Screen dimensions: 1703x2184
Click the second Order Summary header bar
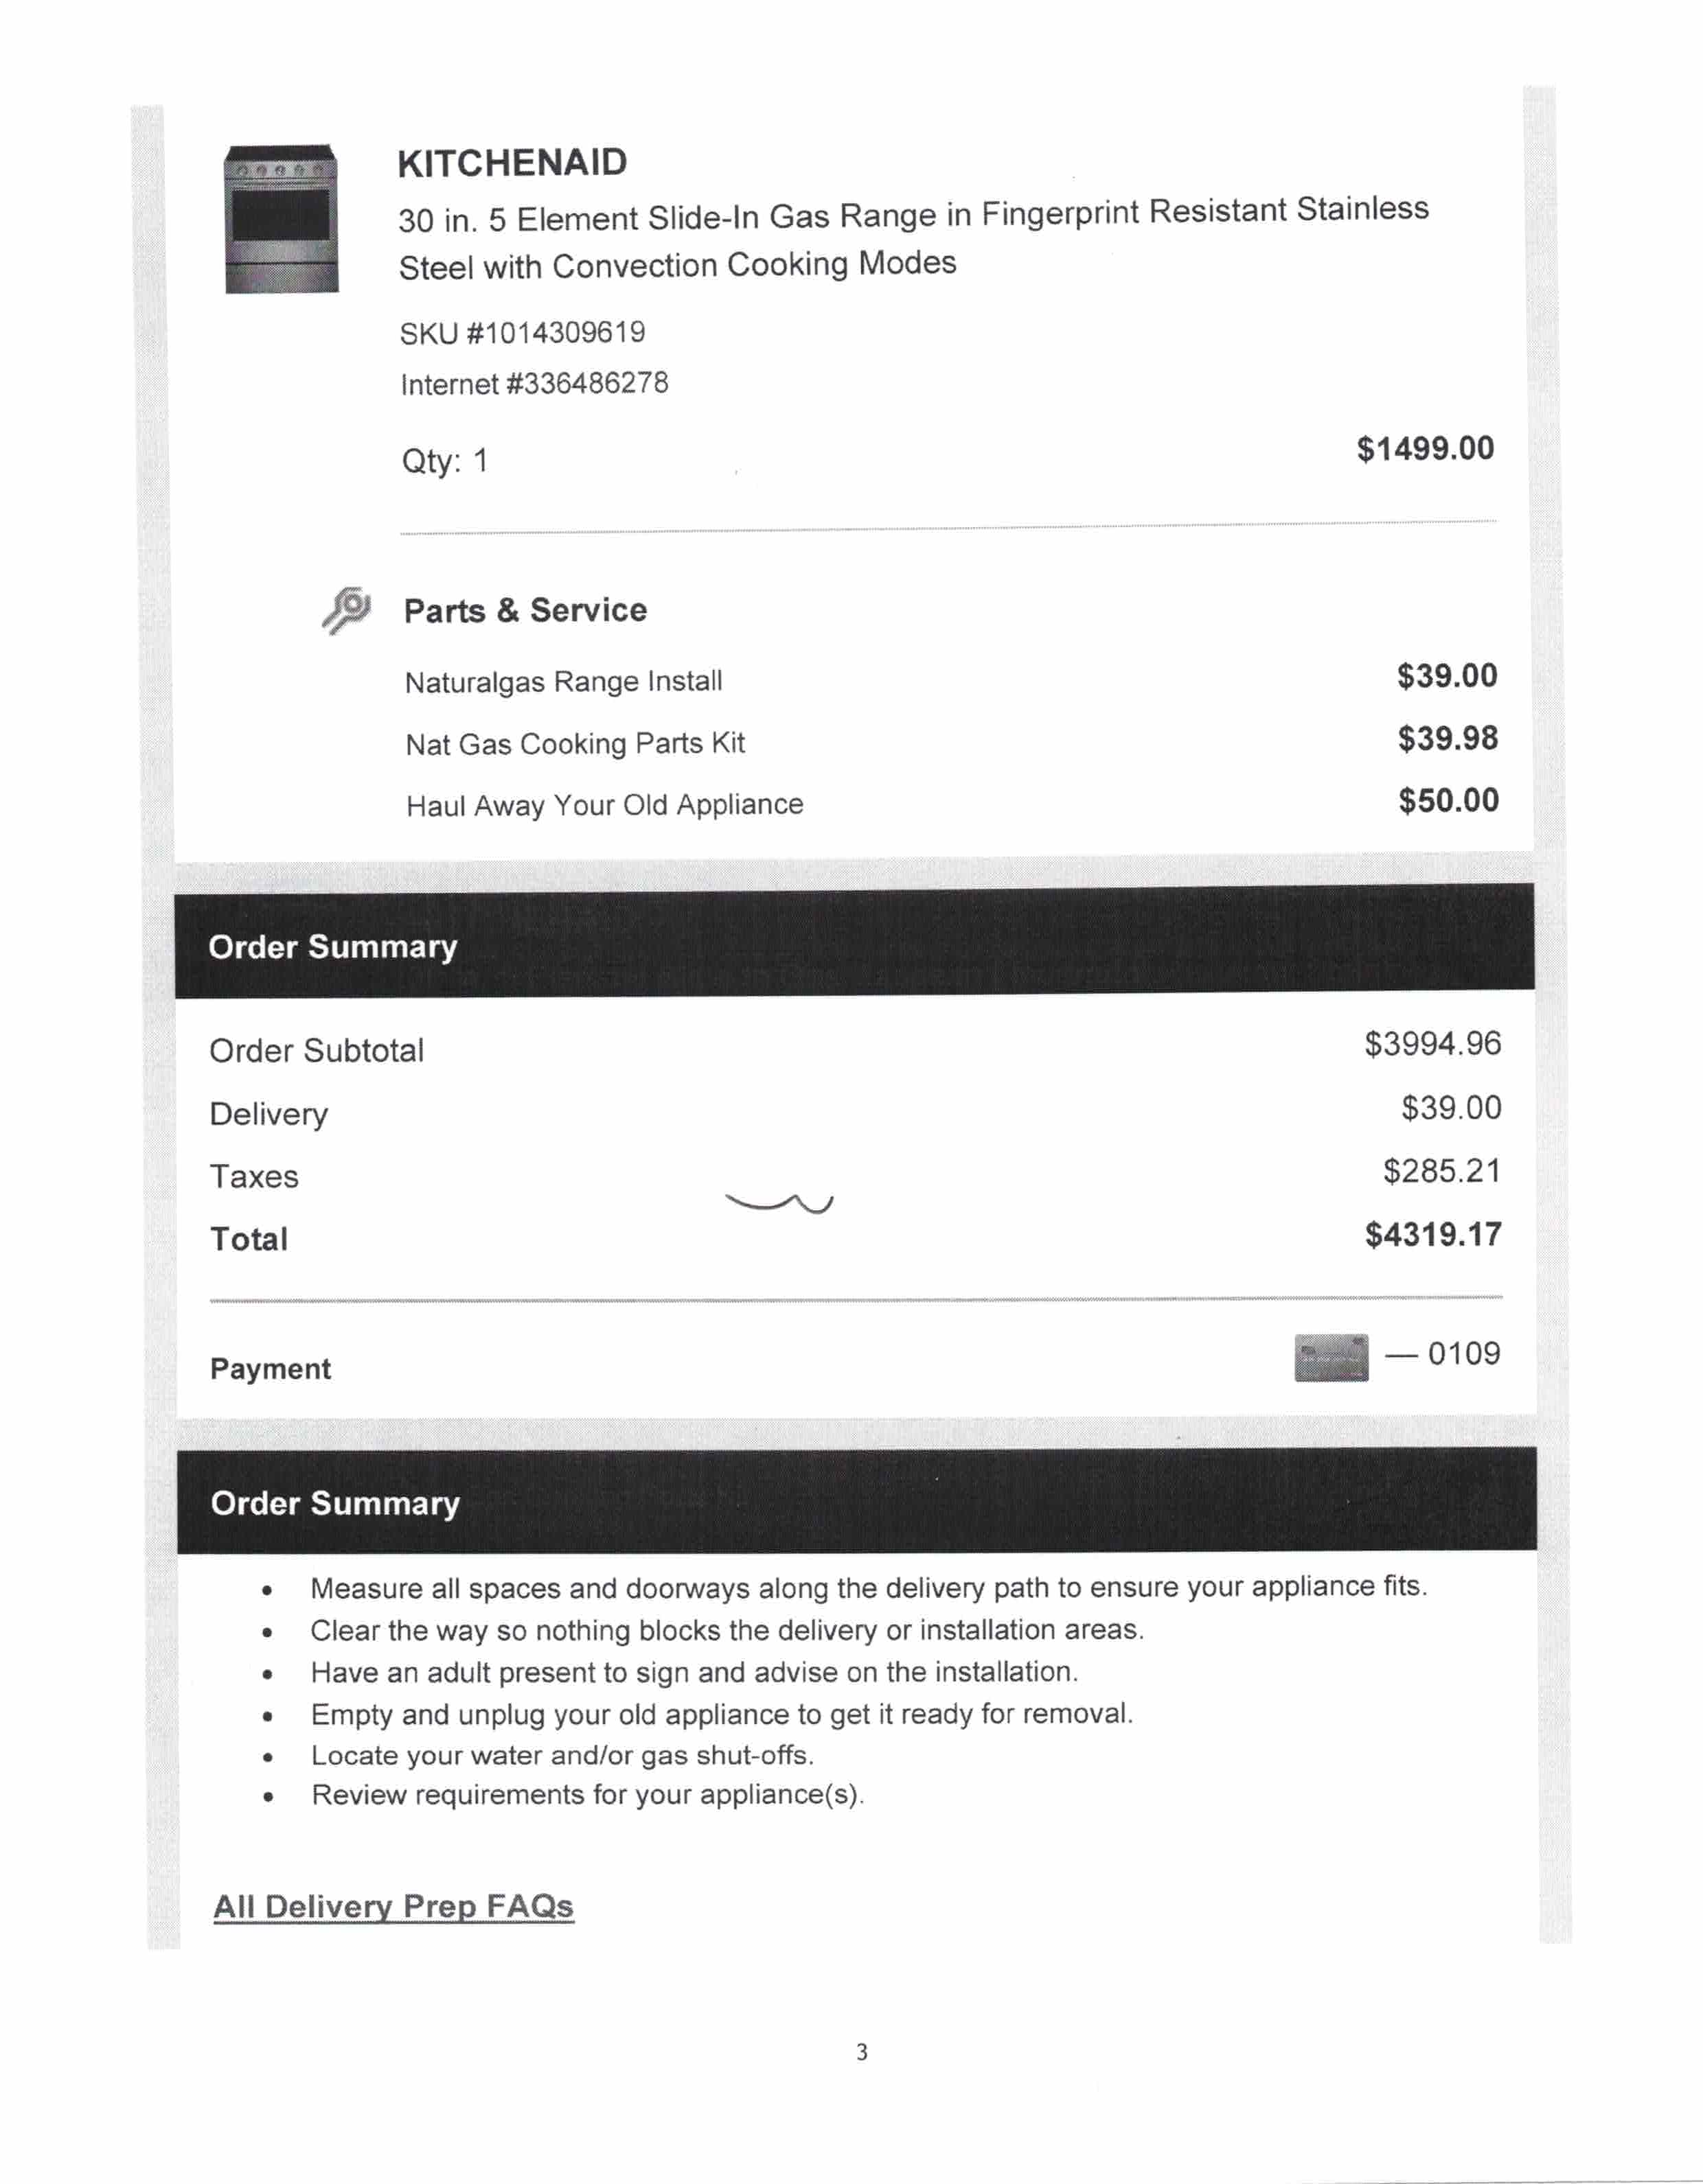(856, 1500)
